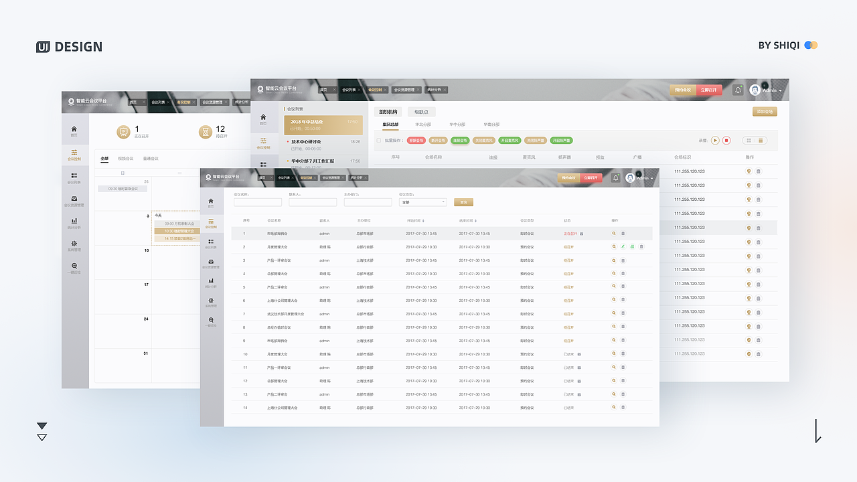Click green 开启麦克风 batch button
This screenshot has width=857, height=482.
(509, 141)
